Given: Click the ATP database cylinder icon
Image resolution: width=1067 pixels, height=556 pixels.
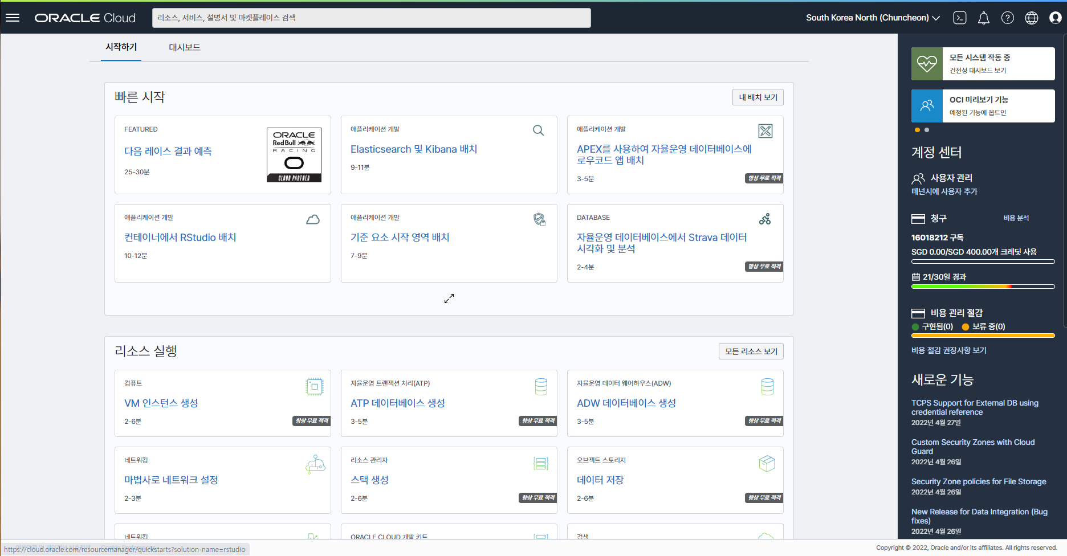Looking at the screenshot, I should click(541, 387).
